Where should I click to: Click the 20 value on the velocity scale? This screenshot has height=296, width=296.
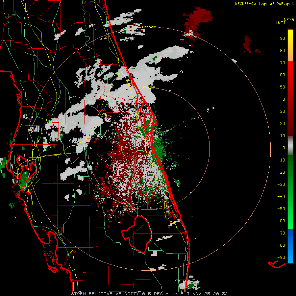[283, 123]
